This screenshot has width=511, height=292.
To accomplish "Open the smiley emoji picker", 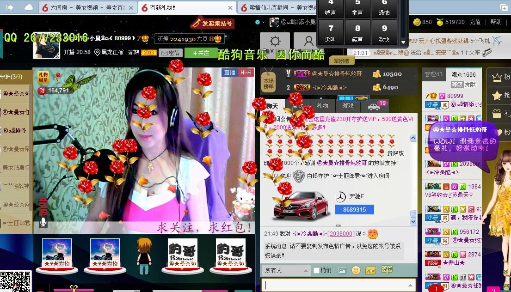I will 356,271.
